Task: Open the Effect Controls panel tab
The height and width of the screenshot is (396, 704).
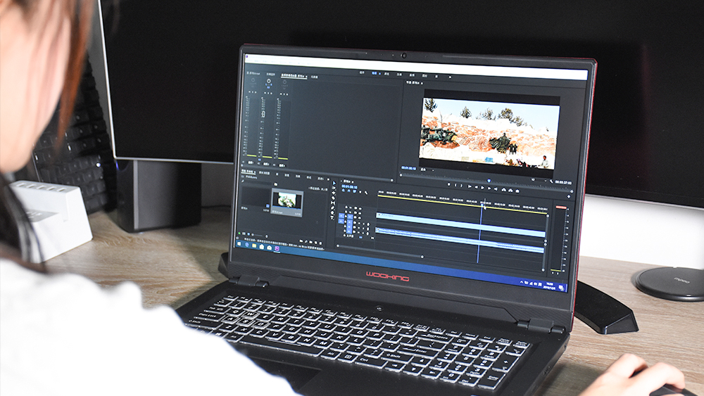Action: [x=271, y=75]
